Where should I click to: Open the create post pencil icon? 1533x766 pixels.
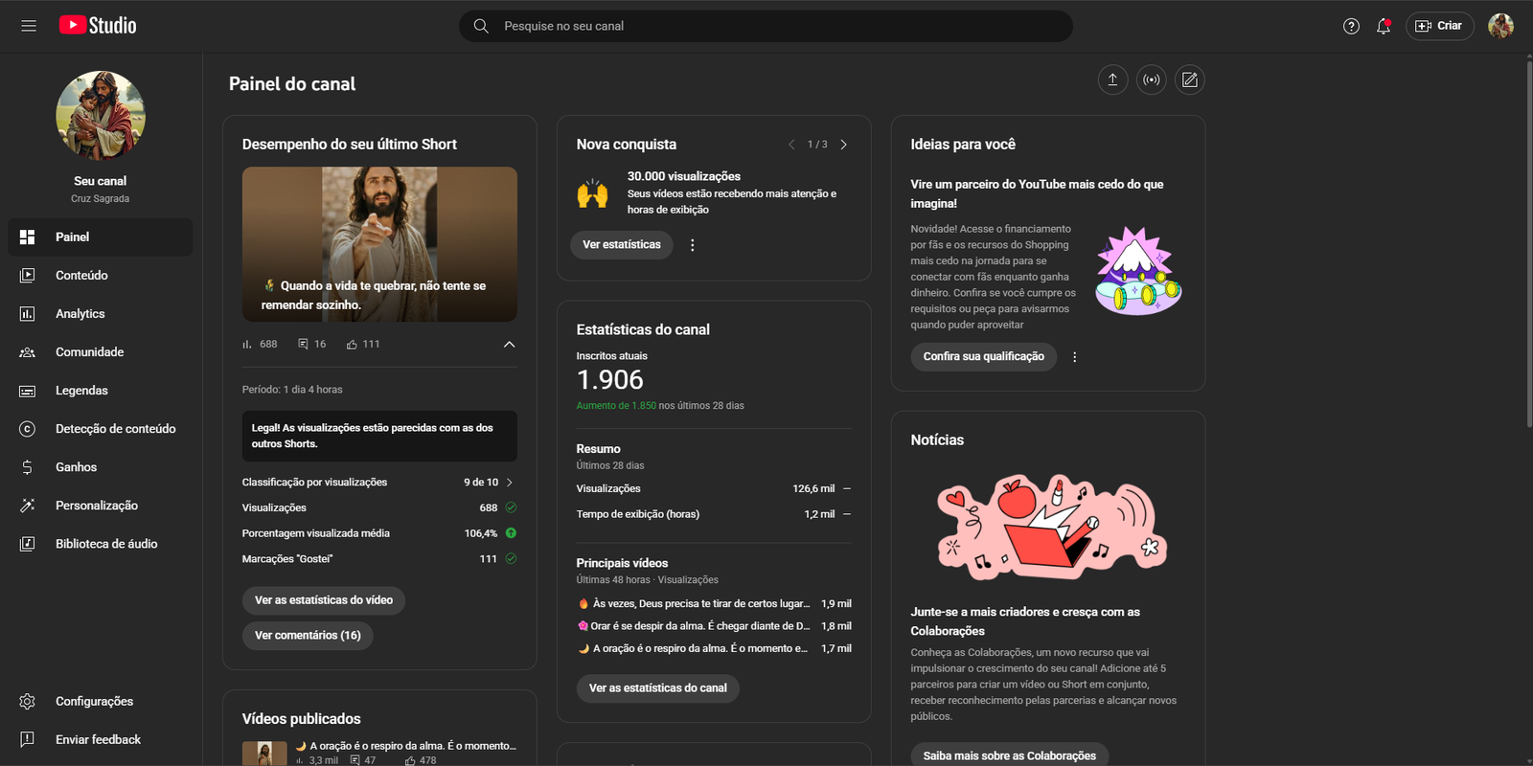pyautogui.click(x=1190, y=80)
